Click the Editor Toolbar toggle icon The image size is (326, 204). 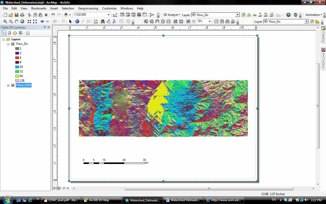(115, 15)
